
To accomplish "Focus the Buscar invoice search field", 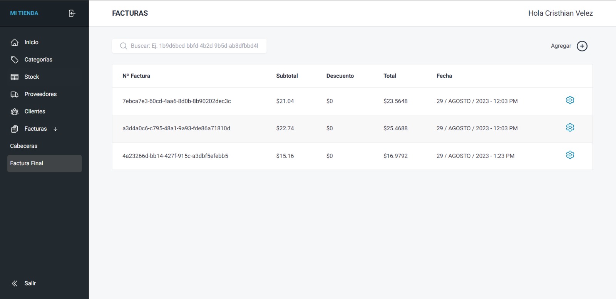I will (x=194, y=46).
